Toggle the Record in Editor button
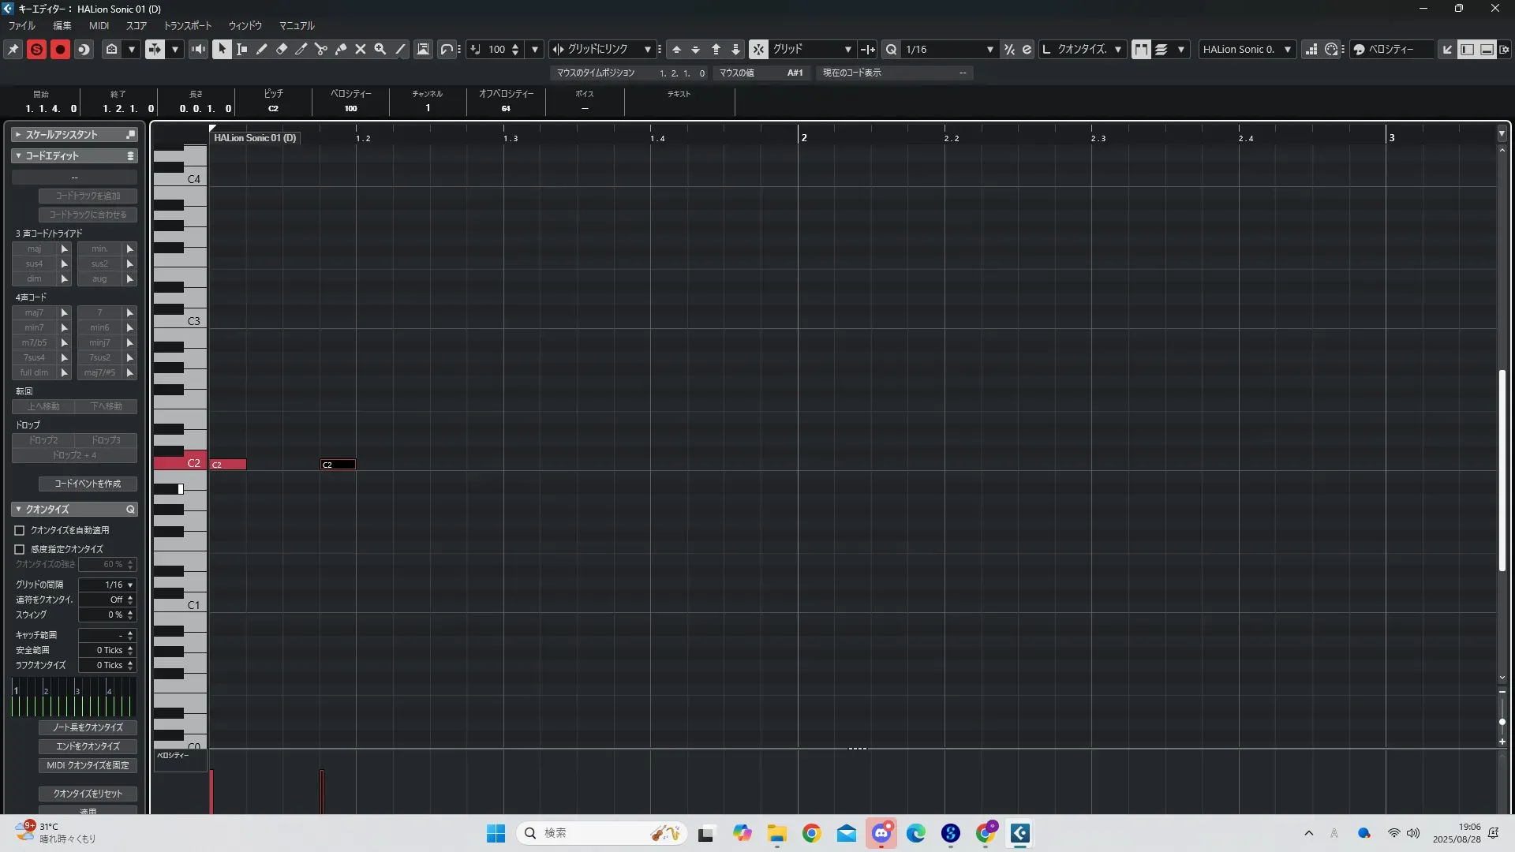The image size is (1515, 852). tap(60, 49)
